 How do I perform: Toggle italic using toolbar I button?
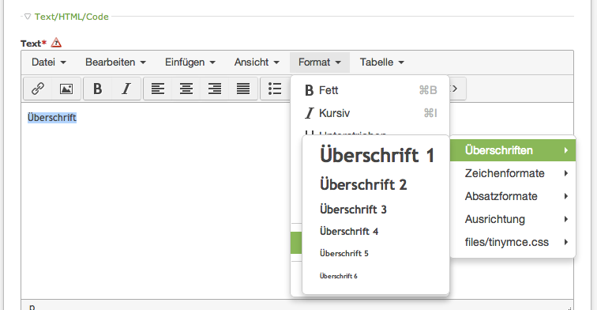(x=126, y=89)
